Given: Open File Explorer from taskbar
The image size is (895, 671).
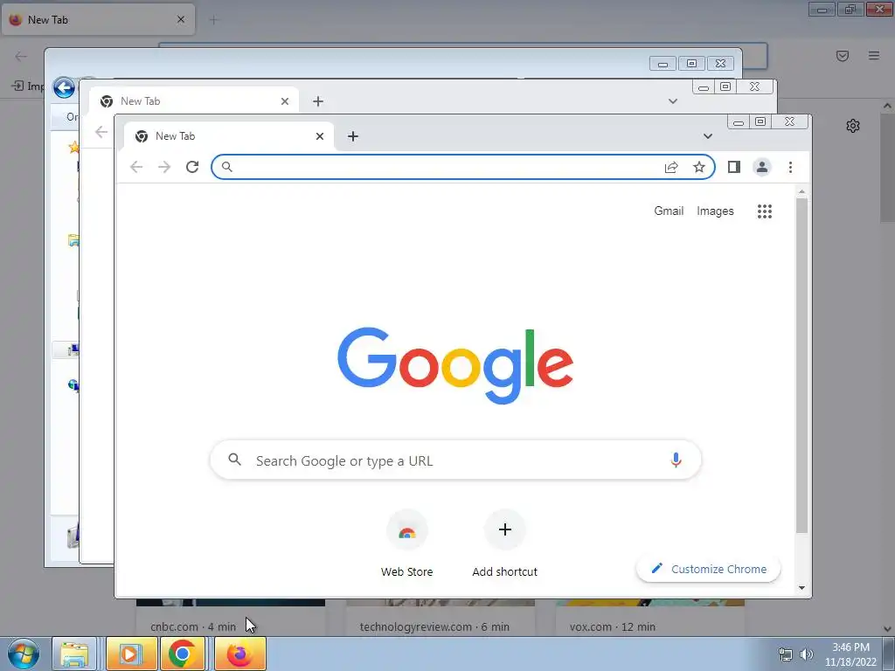Looking at the screenshot, I should tap(74, 654).
